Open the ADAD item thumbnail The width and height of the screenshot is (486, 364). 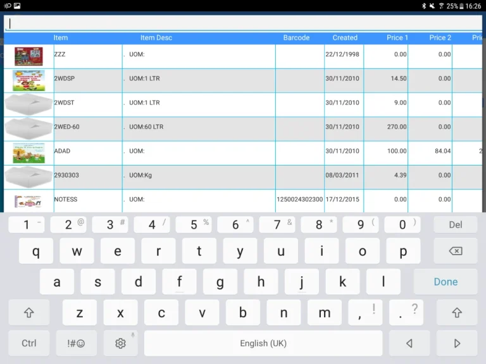28,153
